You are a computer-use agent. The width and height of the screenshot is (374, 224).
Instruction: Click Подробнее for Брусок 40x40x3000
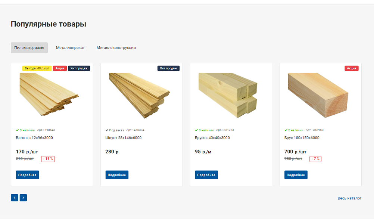[206, 175]
